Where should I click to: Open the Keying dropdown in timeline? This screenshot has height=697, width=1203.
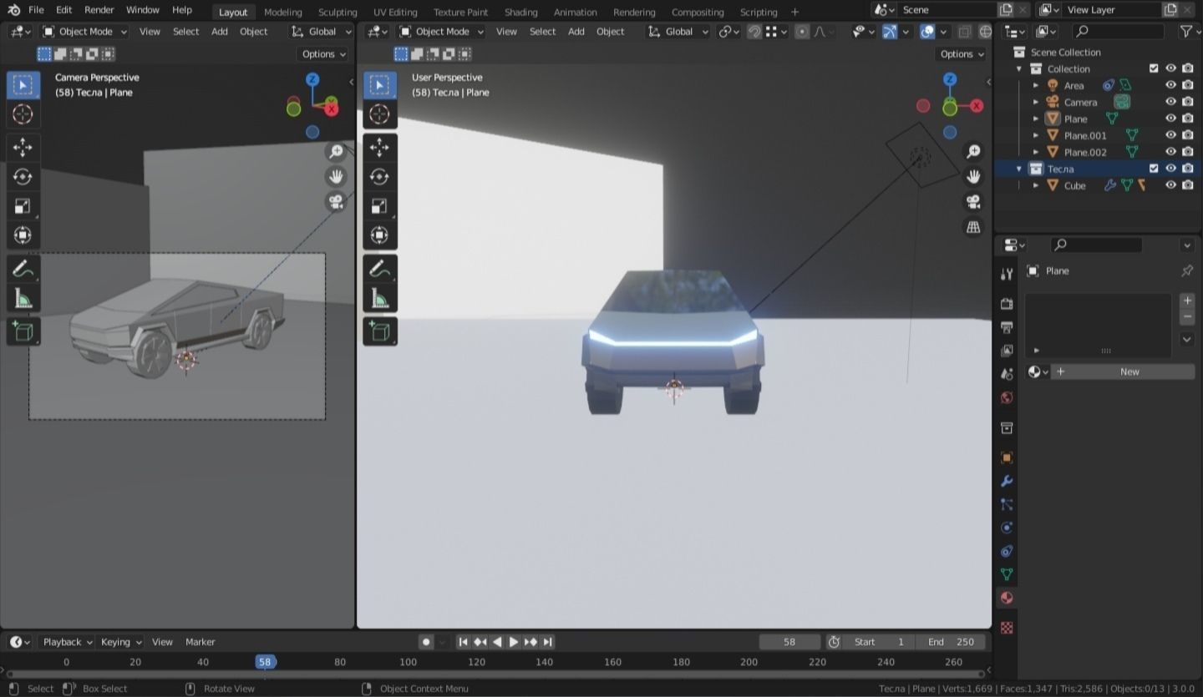pos(121,642)
